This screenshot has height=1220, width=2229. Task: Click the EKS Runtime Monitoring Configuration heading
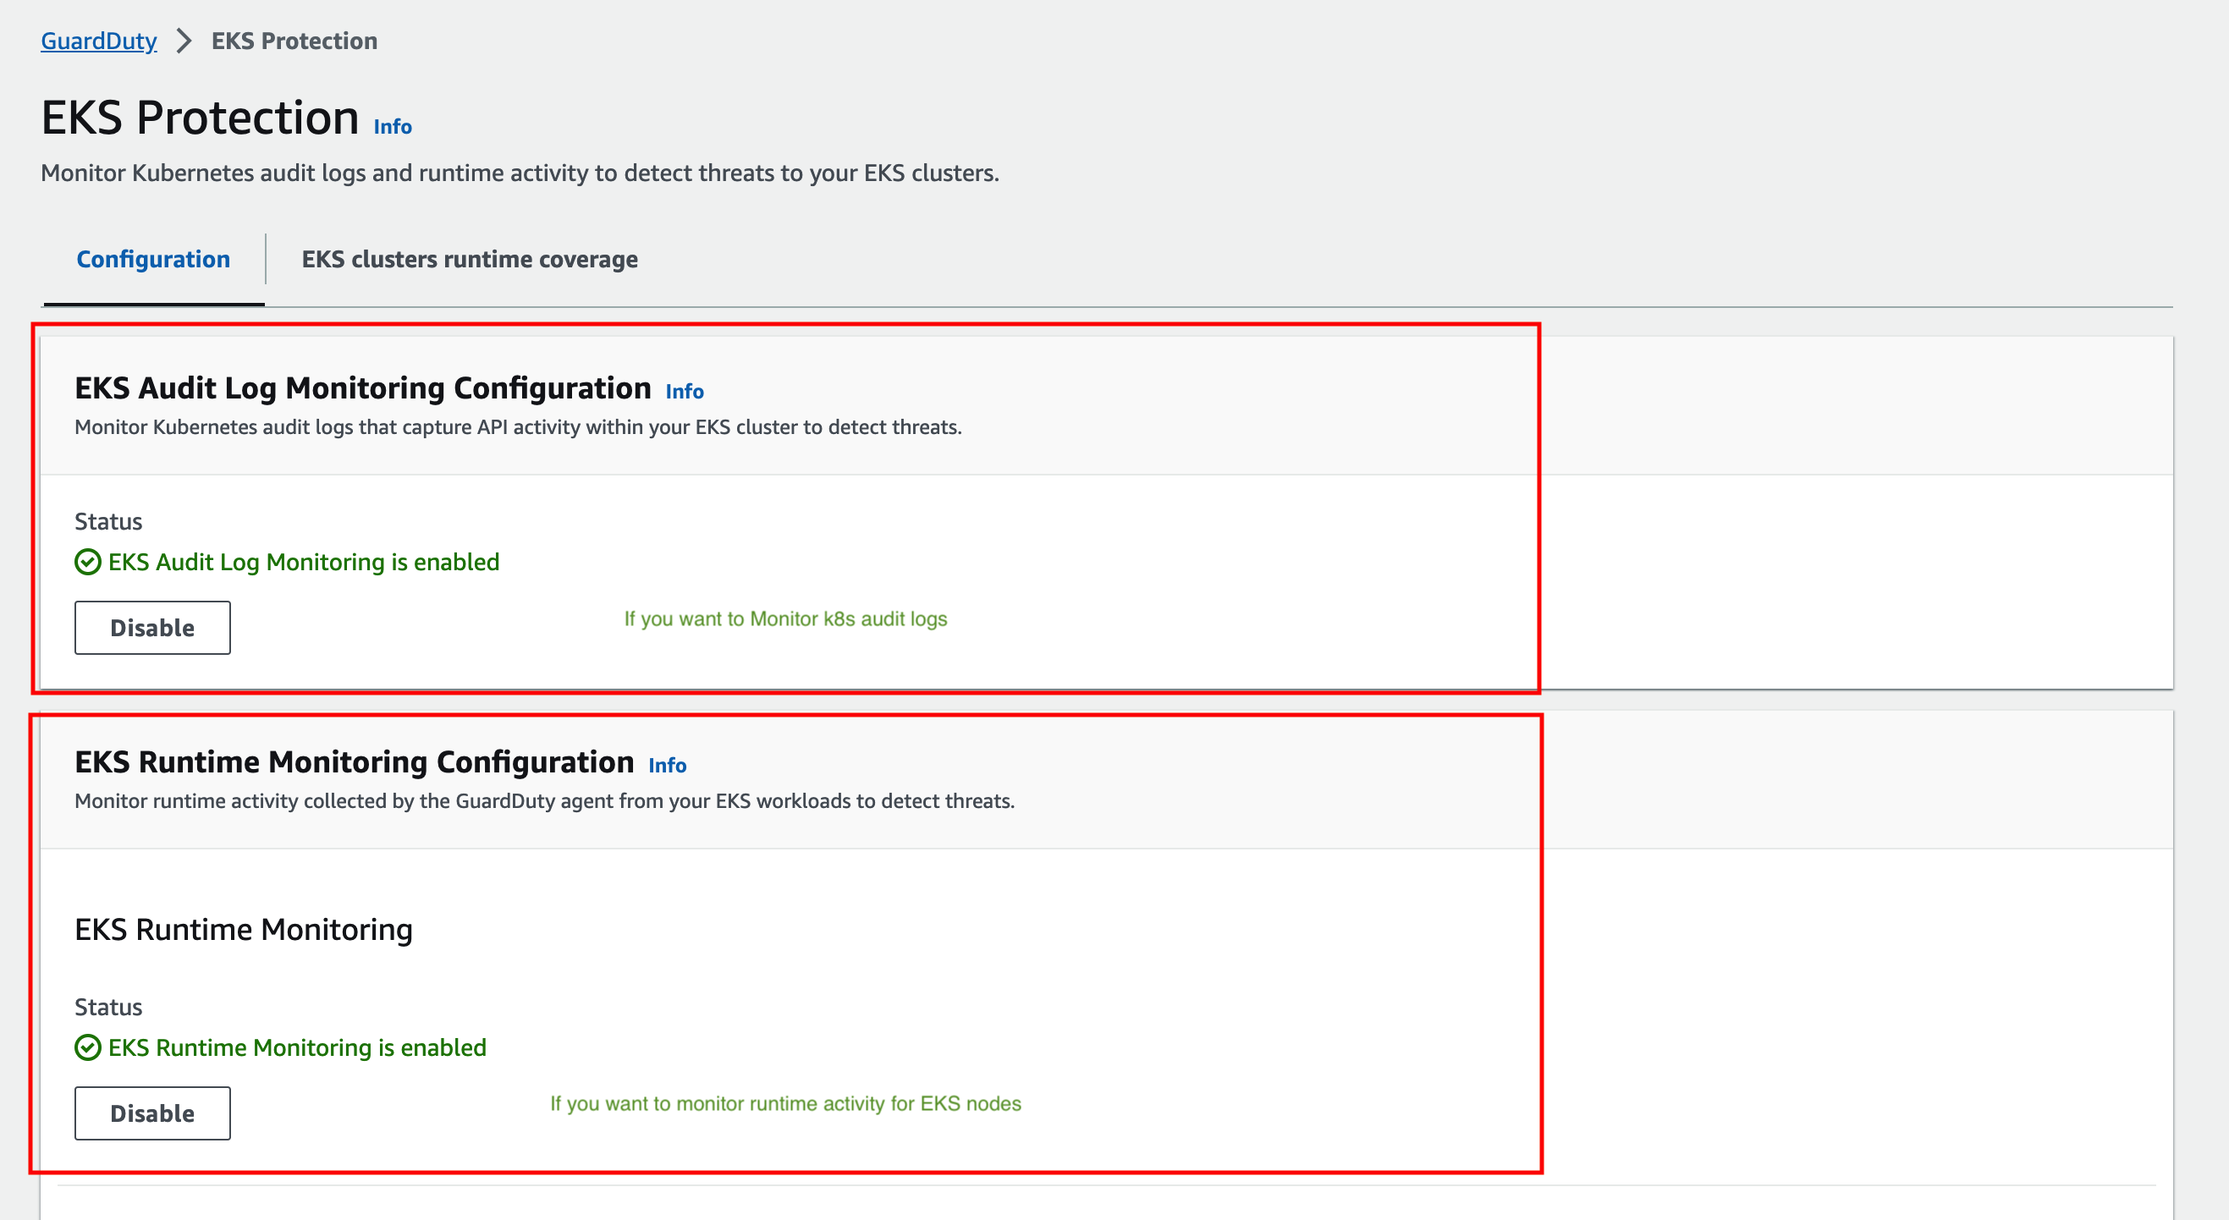[x=354, y=761]
